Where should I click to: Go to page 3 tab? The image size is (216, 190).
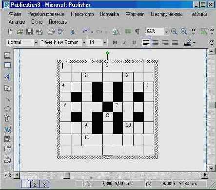[x=44, y=184]
